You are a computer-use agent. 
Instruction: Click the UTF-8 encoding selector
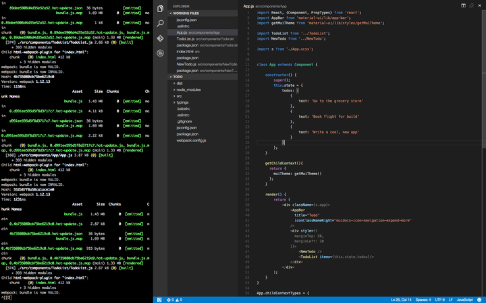coord(440,300)
